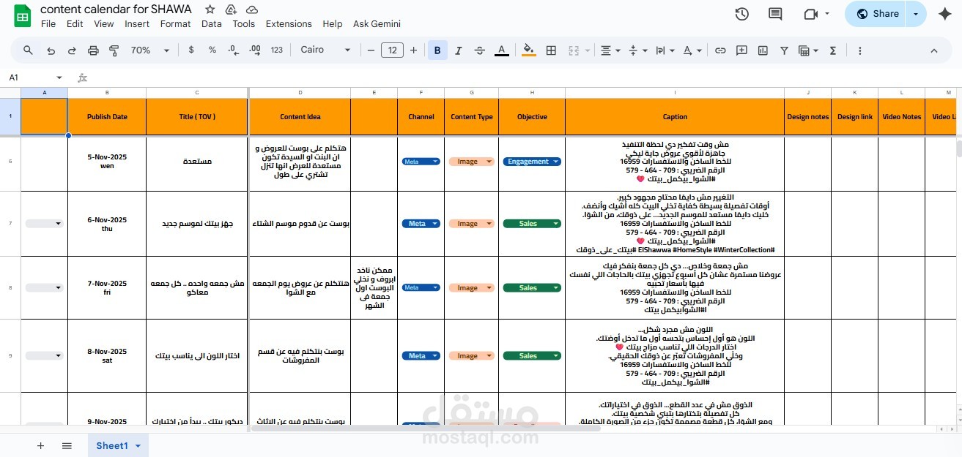
Task: Open the fill color picker
Action: tap(528, 50)
